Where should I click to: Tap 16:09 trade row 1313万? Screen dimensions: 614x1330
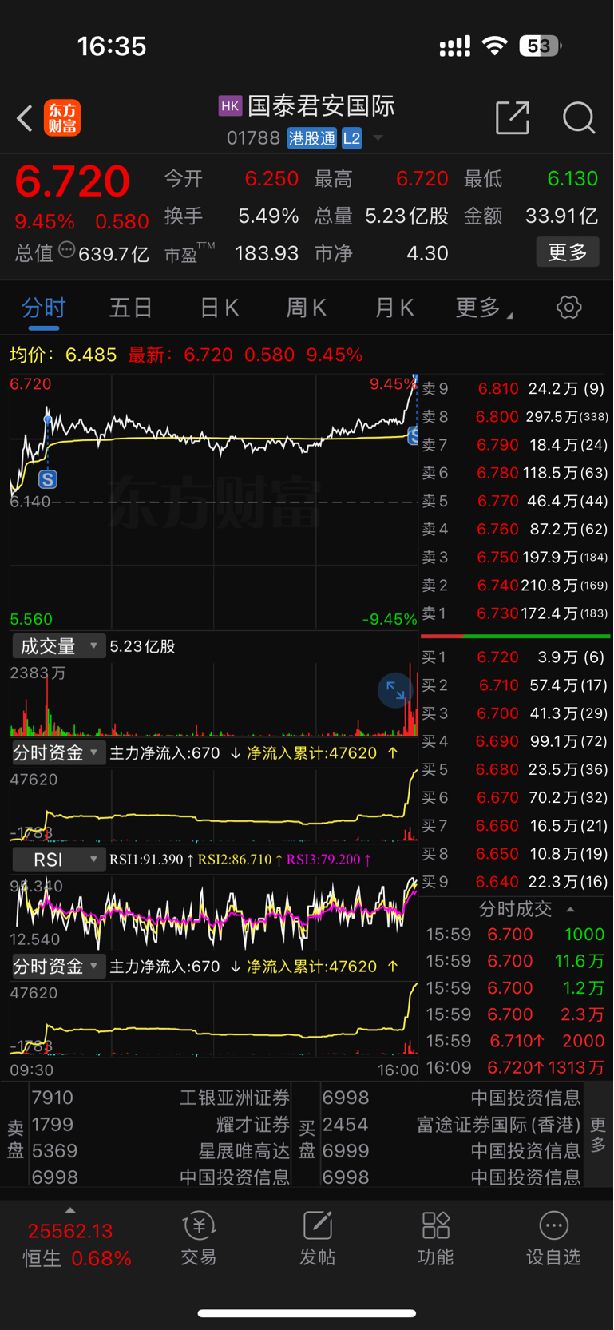click(515, 1067)
